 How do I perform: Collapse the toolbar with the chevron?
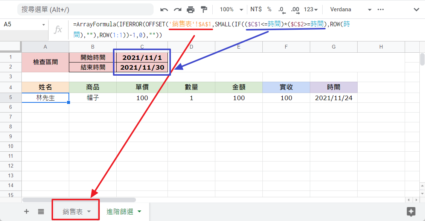pos(416,9)
